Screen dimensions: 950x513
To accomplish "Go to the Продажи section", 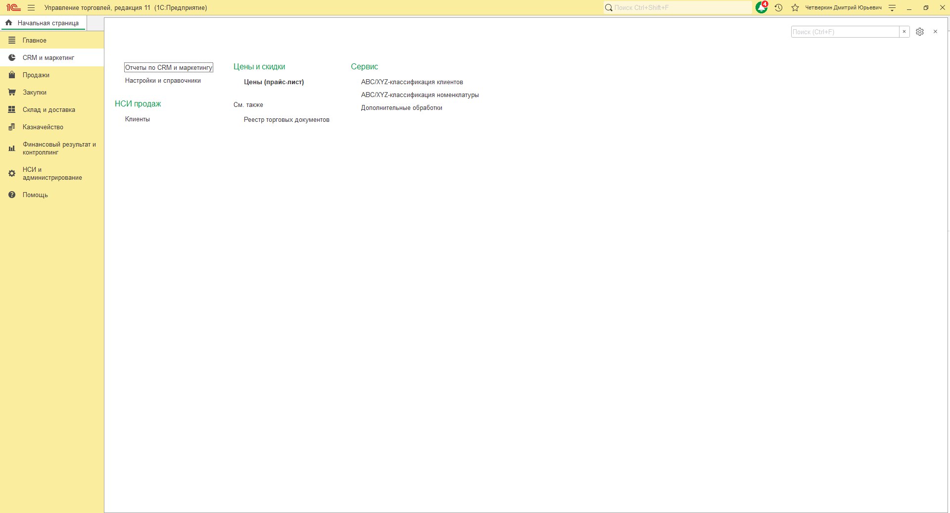I will pos(52,75).
